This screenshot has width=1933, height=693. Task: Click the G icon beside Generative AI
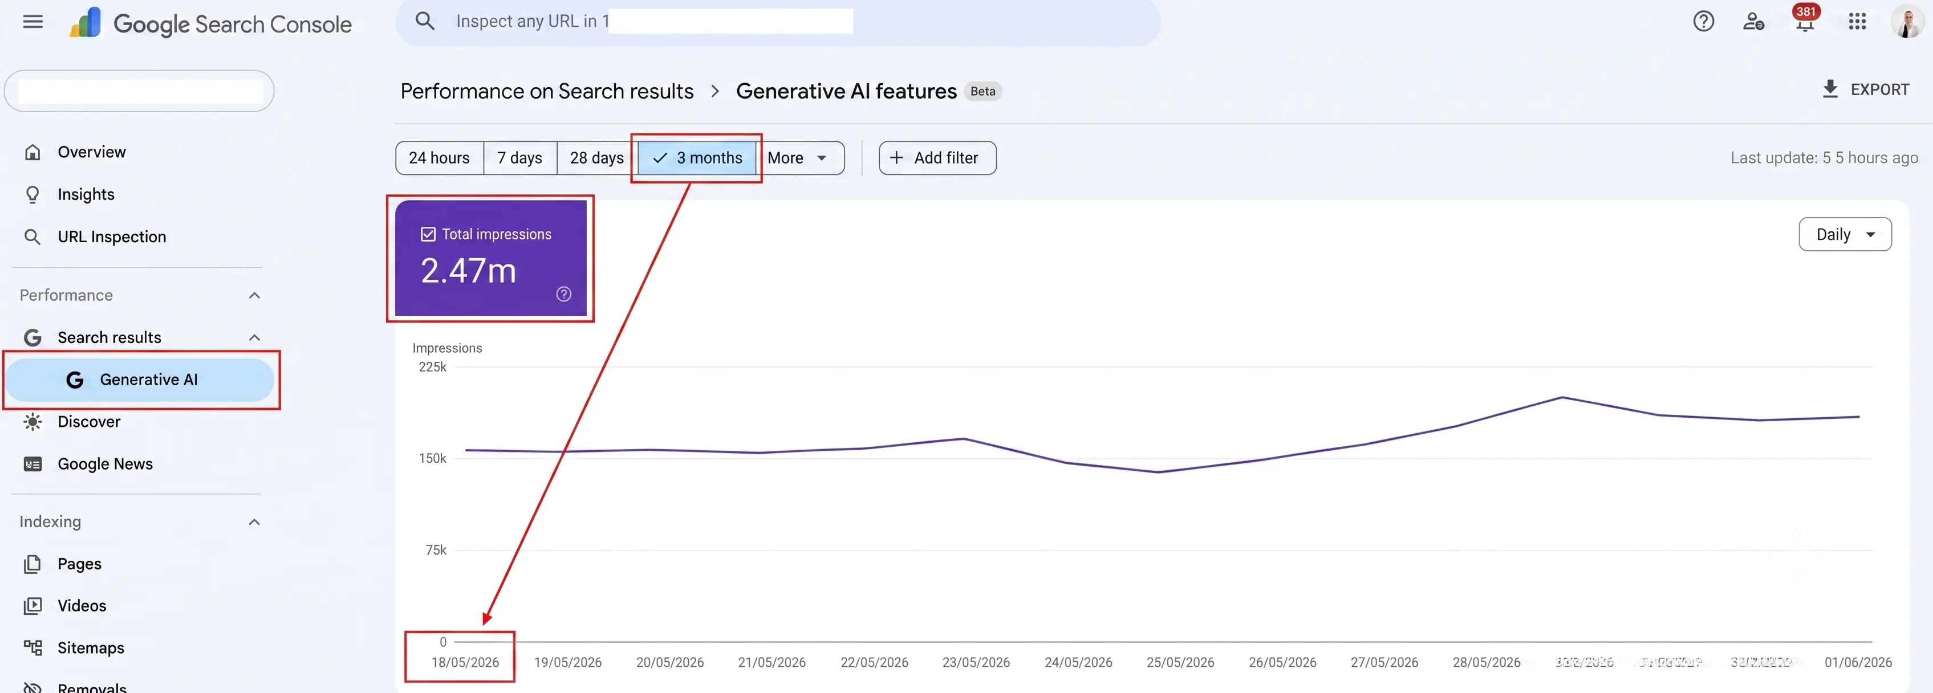(x=74, y=380)
